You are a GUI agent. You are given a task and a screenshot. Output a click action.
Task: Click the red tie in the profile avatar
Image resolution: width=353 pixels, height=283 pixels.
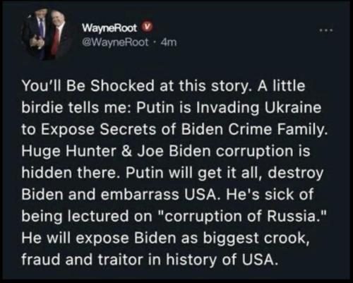pos(55,40)
